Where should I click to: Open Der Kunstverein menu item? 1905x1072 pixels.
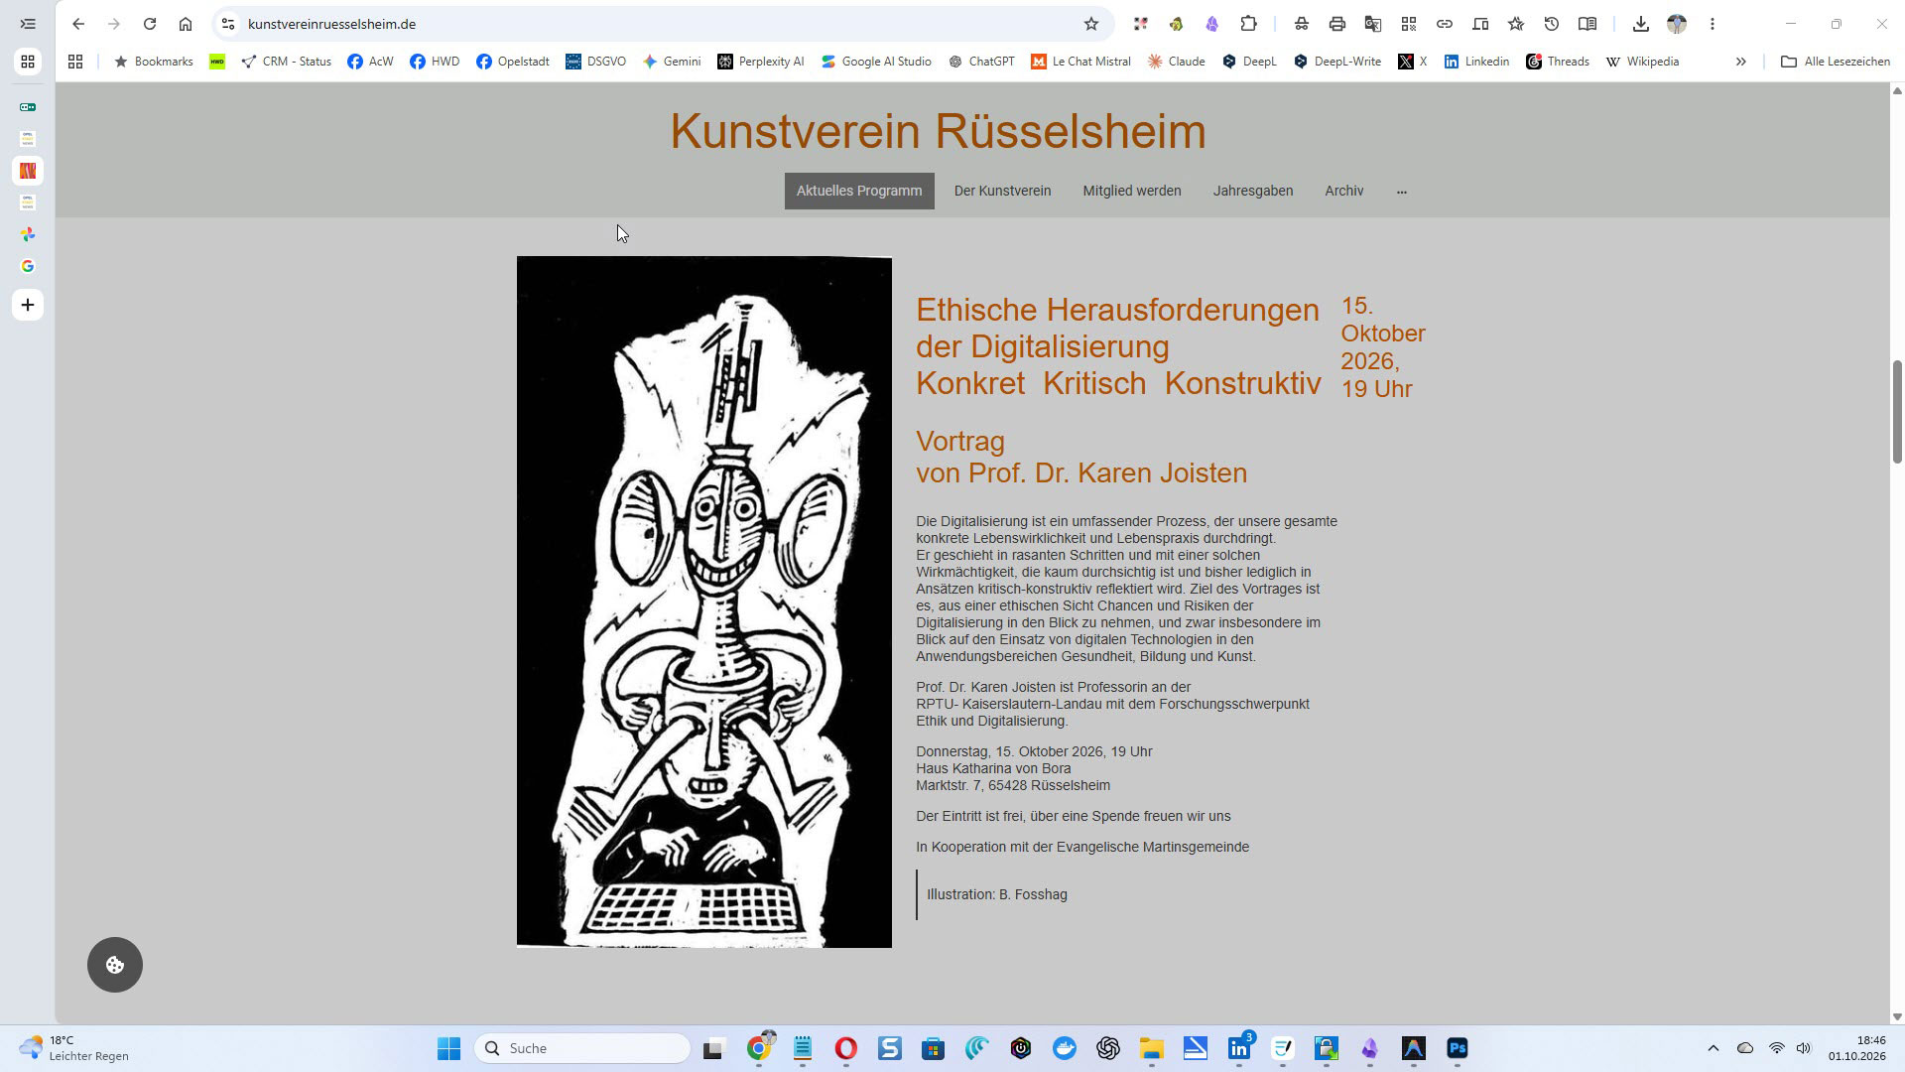click(1002, 191)
